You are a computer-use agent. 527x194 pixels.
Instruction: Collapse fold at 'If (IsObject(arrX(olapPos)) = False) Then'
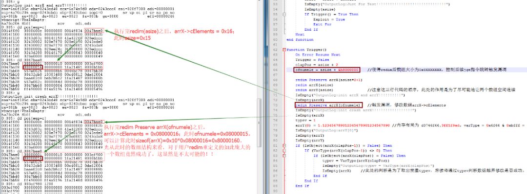pyautogui.click(x=284, y=156)
